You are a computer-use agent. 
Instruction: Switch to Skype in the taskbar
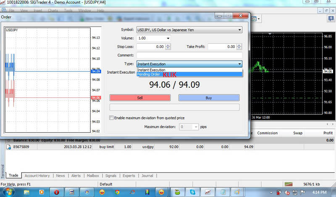click(x=192, y=192)
